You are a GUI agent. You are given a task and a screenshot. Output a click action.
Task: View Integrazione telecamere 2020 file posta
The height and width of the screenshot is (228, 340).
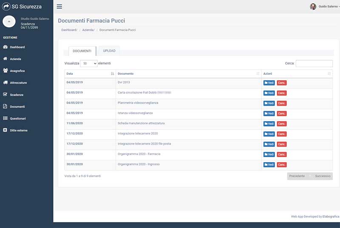click(x=269, y=144)
